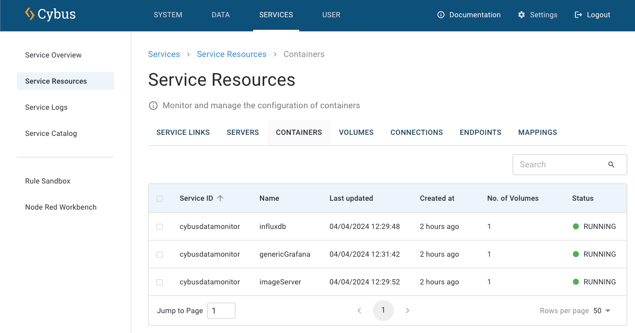This screenshot has width=635, height=333.
Task: Switch to the Volumes tab
Action: click(x=356, y=132)
